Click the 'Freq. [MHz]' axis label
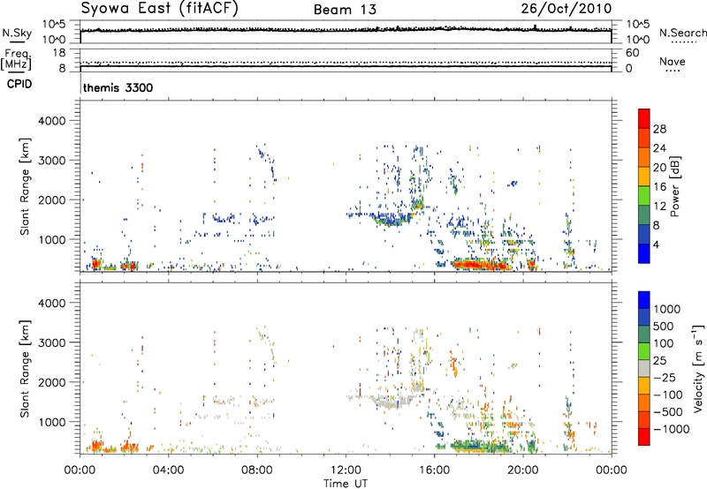Image resolution: width=707 pixels, height=489 pixels. tap(16, 59)
